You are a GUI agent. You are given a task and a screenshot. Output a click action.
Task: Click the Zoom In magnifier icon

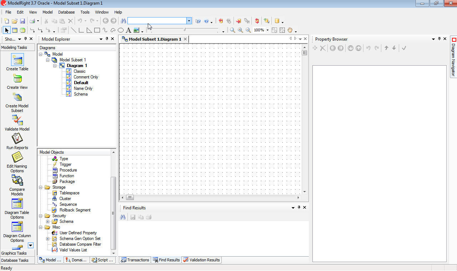pos(240,30)
